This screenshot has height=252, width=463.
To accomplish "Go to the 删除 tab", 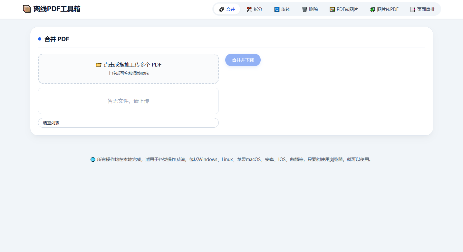I will pyautogui.click(x=310, y=9).
